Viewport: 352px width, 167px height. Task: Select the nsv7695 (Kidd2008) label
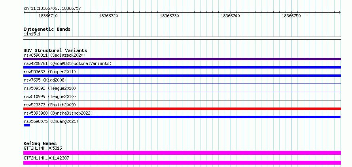coord(45,80)
